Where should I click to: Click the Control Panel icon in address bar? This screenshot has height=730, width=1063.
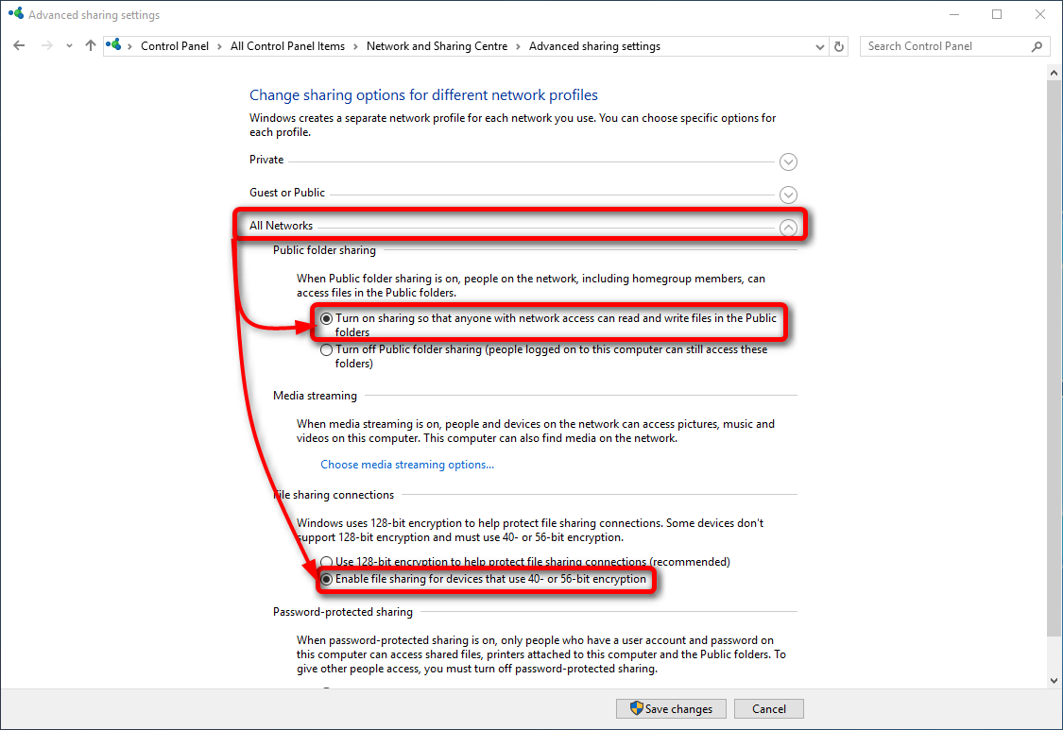pos(114,45)
